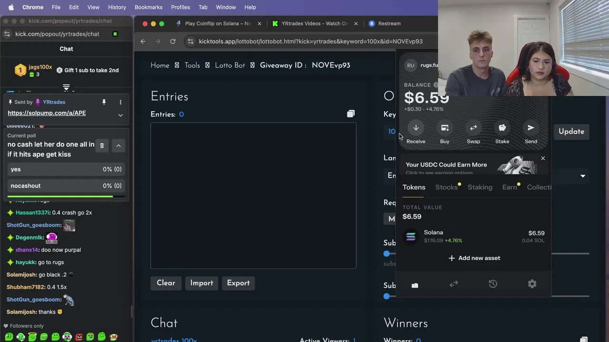Delete the current poll trash icon
Screen dimensions: 609x342
(x=102, y=145)
